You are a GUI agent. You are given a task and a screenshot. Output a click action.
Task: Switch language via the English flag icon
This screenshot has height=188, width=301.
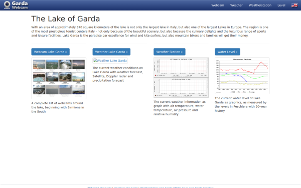coord(294,6)
